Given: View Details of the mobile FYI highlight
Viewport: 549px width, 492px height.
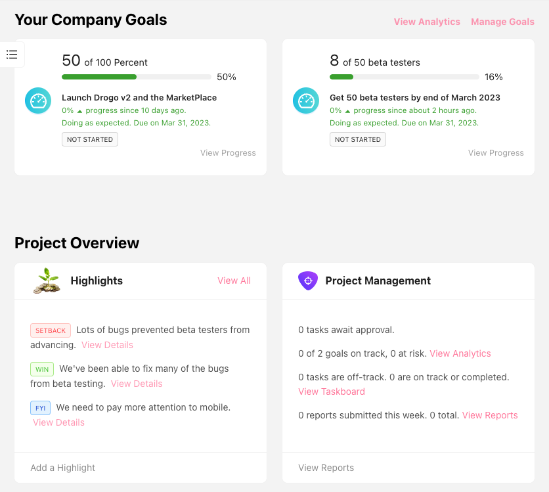Looking at the screenshot, I should [58, 422].
